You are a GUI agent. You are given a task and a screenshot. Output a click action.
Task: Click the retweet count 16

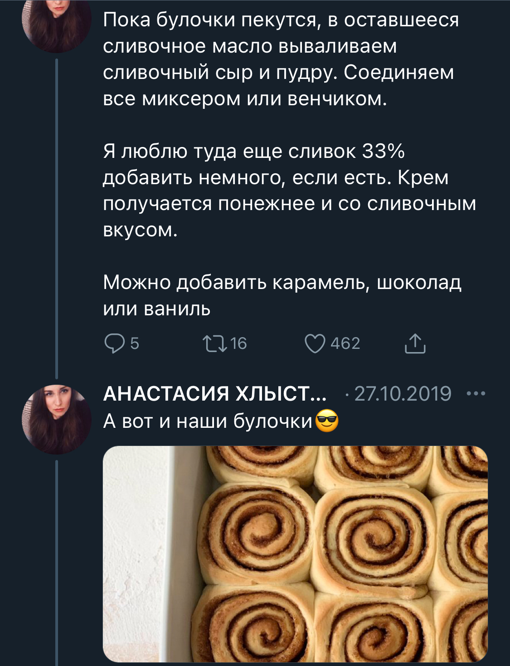tap(238, 343)
